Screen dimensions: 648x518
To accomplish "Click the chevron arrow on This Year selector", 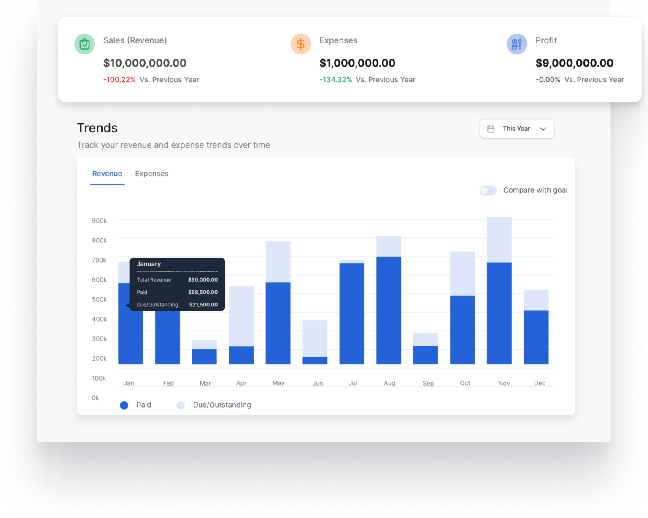I will [x=544, y=129].
